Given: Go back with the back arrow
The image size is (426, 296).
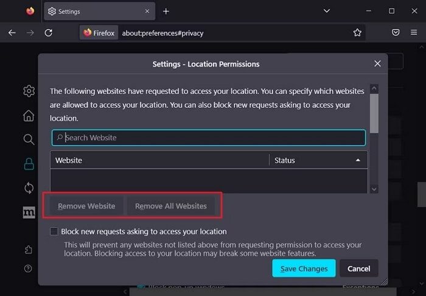Looking at the screenshot, I should [12, 33].
